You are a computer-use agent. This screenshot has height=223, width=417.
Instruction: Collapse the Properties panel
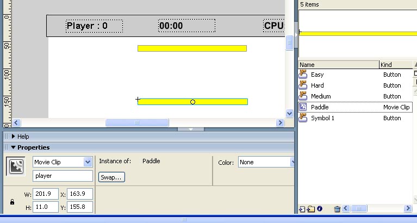click(13, 147)
